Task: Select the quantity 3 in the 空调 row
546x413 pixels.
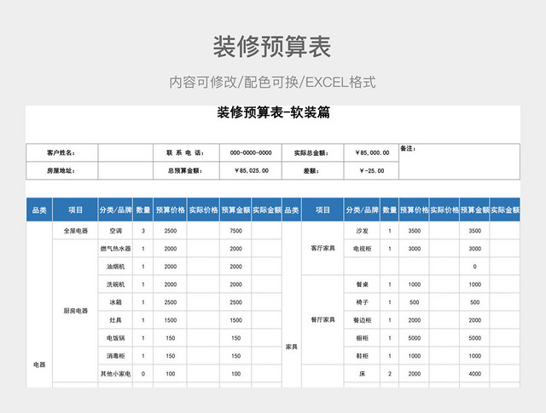Action: click(x=143, y=231)
